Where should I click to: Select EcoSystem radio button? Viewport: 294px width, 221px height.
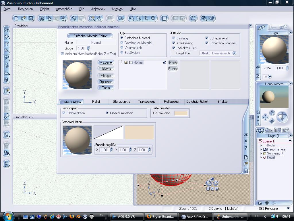tap(122, 52)
